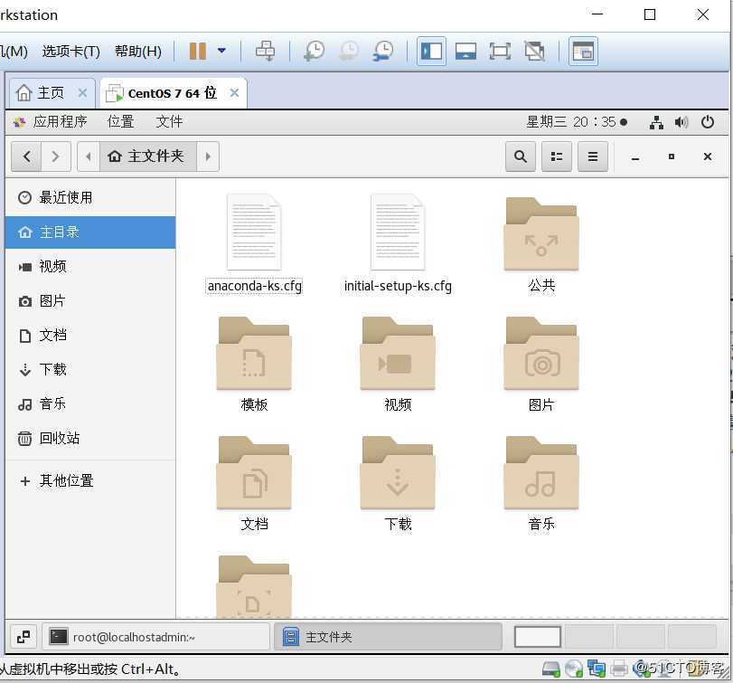
Task: Take a snapshot of the VM
Action: (315, 51)
